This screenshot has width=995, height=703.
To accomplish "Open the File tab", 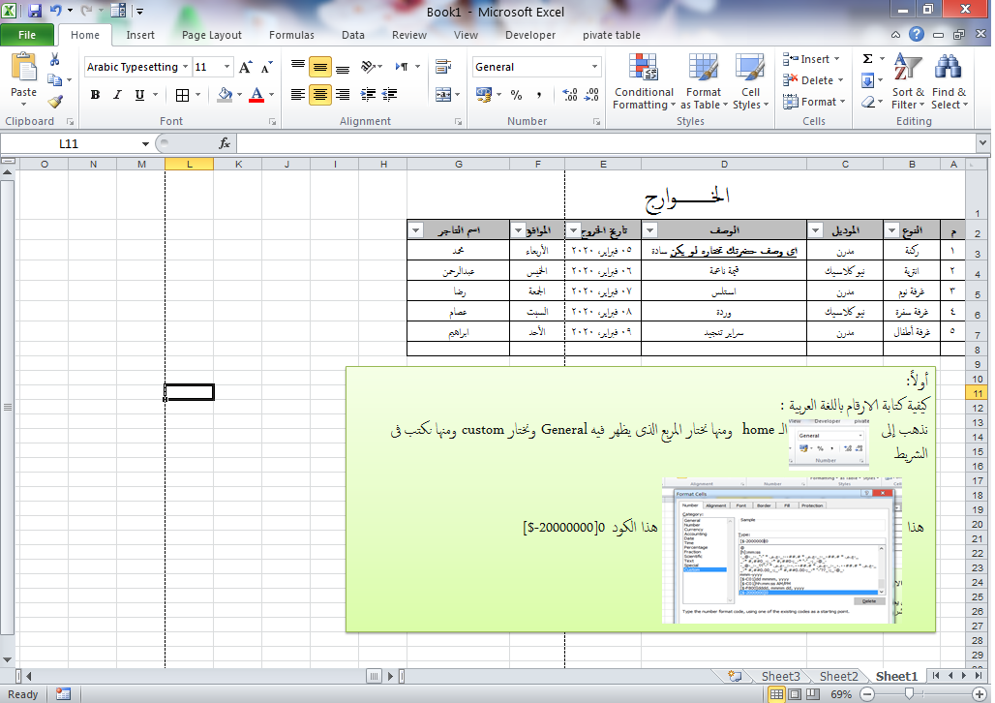I will click(x=27, y=35).
